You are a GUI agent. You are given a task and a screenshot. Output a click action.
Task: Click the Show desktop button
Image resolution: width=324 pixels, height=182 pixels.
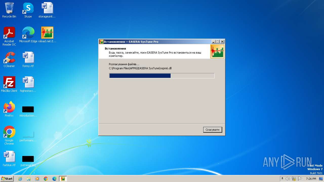point(321,179)
